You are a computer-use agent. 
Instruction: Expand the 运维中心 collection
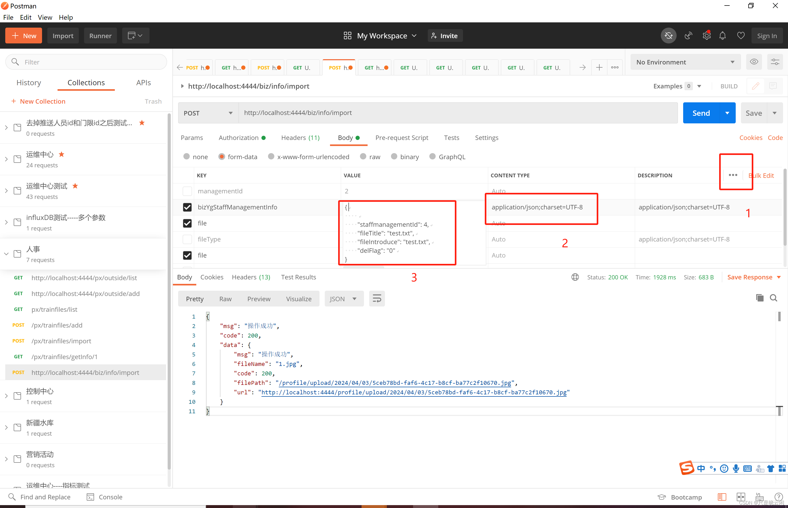[x=6, y=159]
